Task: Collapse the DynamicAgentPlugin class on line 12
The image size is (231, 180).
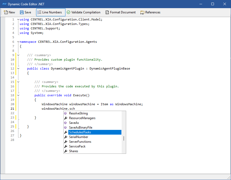Action: (x=18, y=68)
